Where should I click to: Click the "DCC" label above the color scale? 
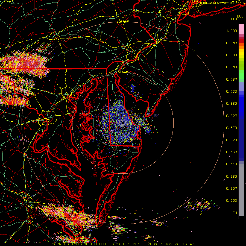coord(240,16)
